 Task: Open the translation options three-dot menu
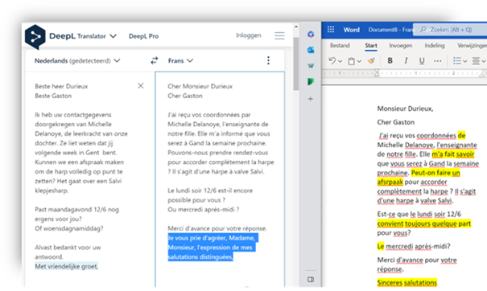268,60
